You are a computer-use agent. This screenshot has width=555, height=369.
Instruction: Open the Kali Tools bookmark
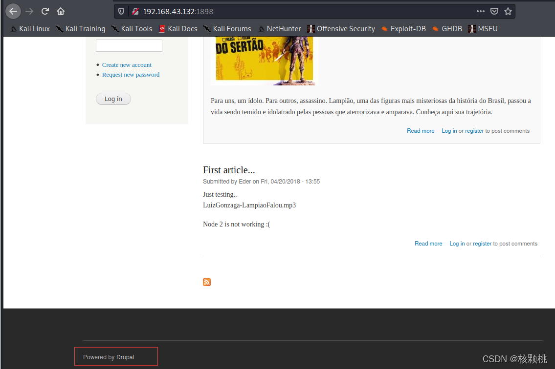[x=132, y=29]
